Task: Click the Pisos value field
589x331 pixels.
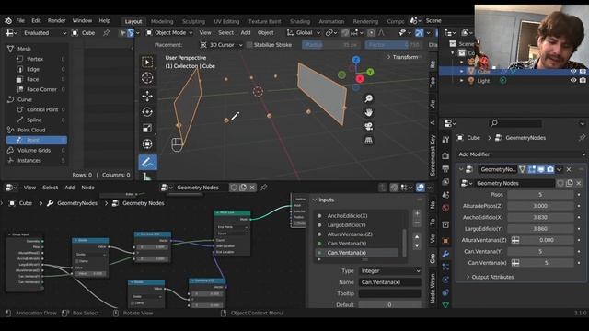Action: [x=540, y=194]
